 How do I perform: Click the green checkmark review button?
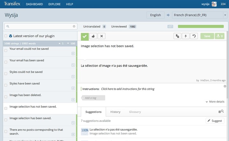(x=85, y=36)
